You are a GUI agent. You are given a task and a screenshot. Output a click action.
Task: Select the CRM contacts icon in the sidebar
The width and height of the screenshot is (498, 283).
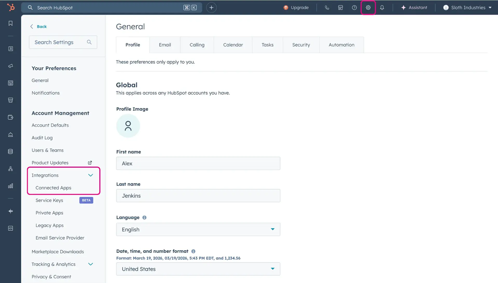pos(10,49)
